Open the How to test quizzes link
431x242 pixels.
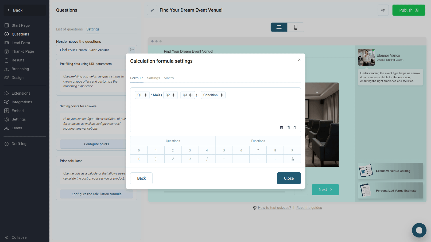274,207
